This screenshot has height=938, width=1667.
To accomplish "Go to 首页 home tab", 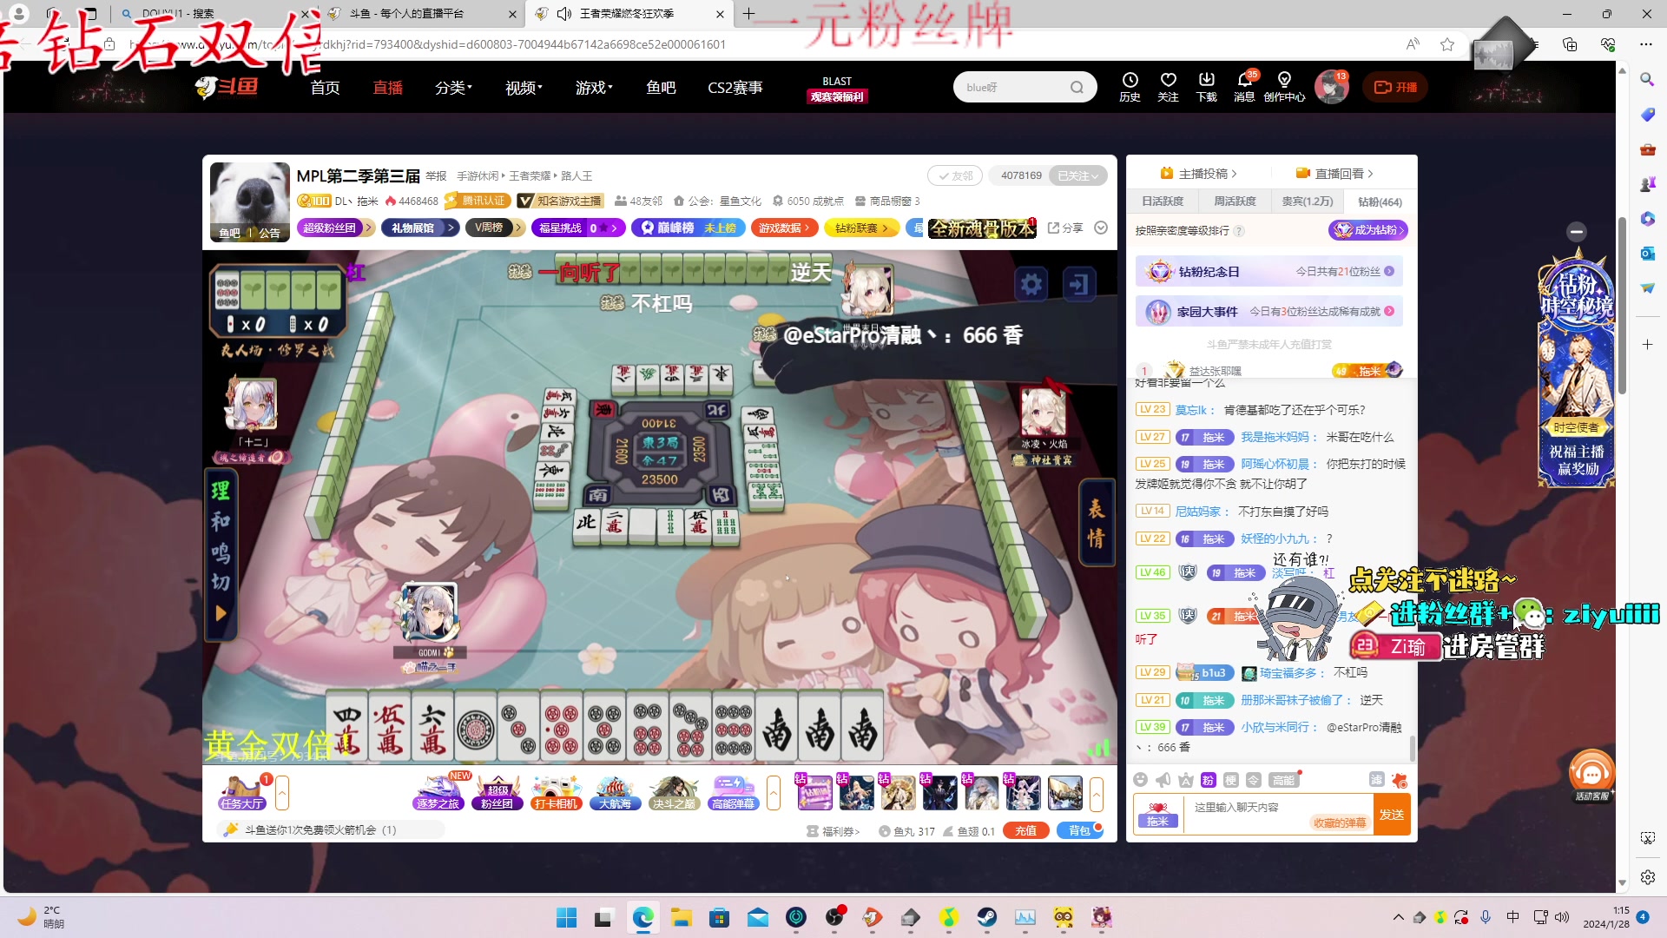I will [x=326, y=88].
